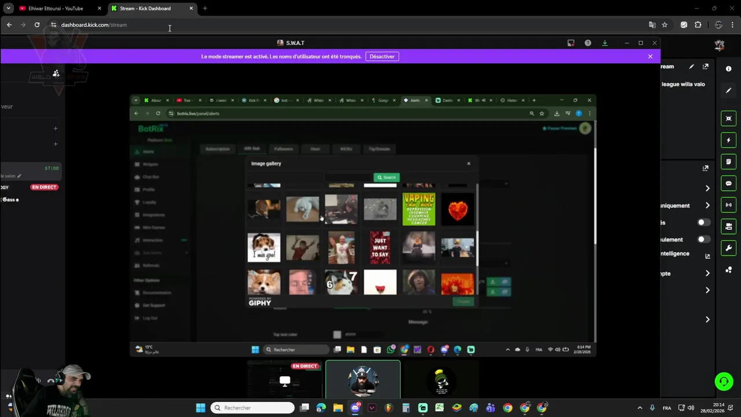
Task: Click the 57:00 timer text
Action: (x=52, y=168)
